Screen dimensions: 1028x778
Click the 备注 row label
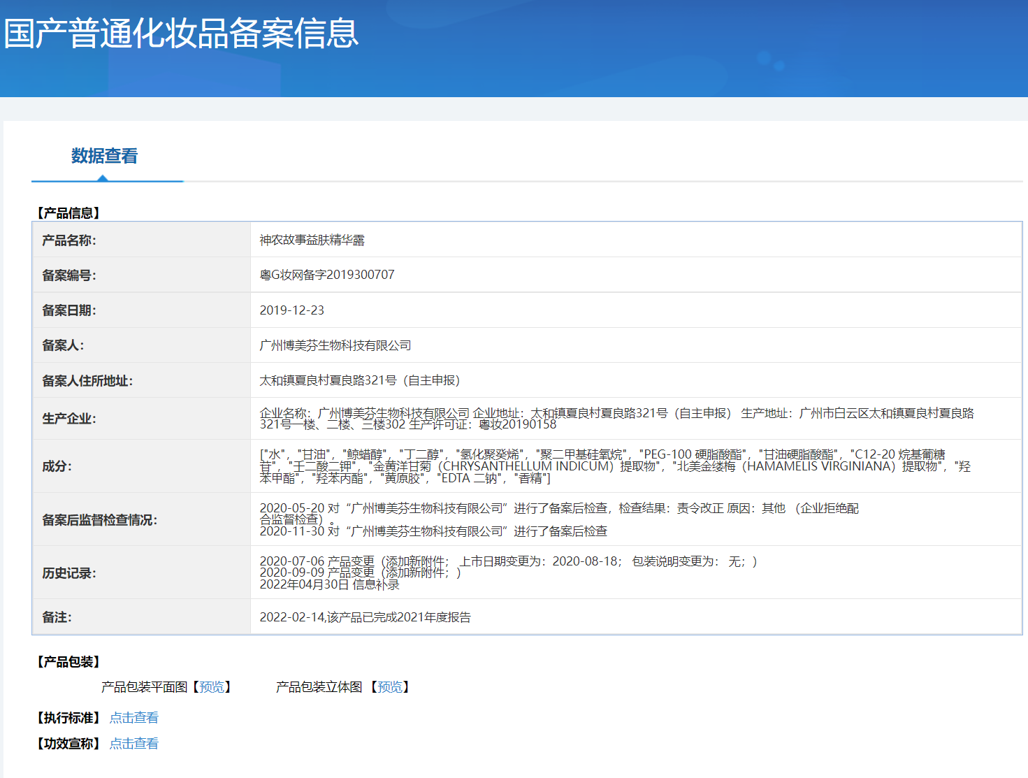[57, 617]
